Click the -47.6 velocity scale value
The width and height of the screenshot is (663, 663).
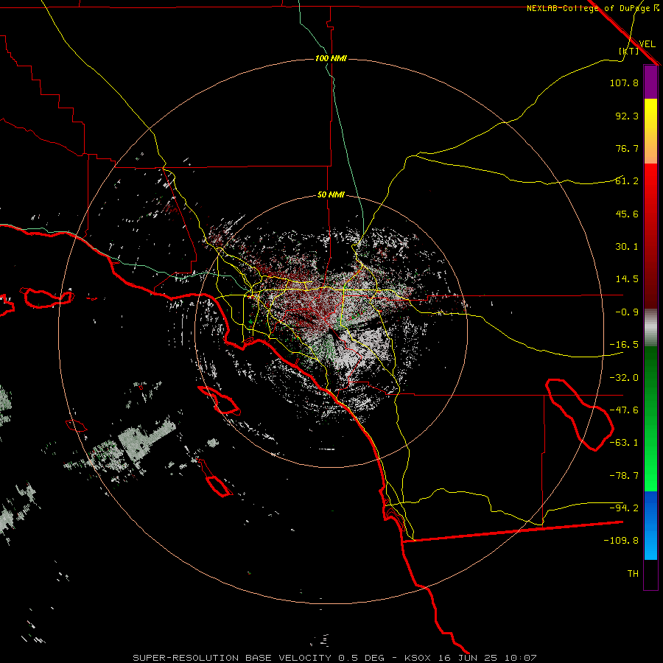pos(624,410)
